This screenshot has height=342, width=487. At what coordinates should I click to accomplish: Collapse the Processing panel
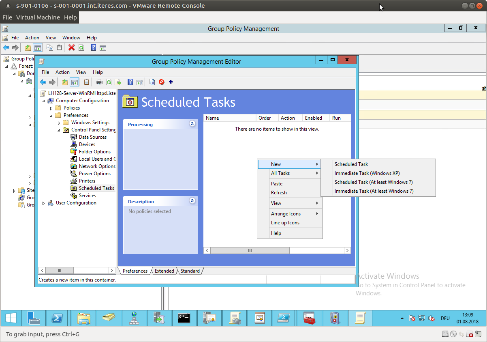[192, 124]
